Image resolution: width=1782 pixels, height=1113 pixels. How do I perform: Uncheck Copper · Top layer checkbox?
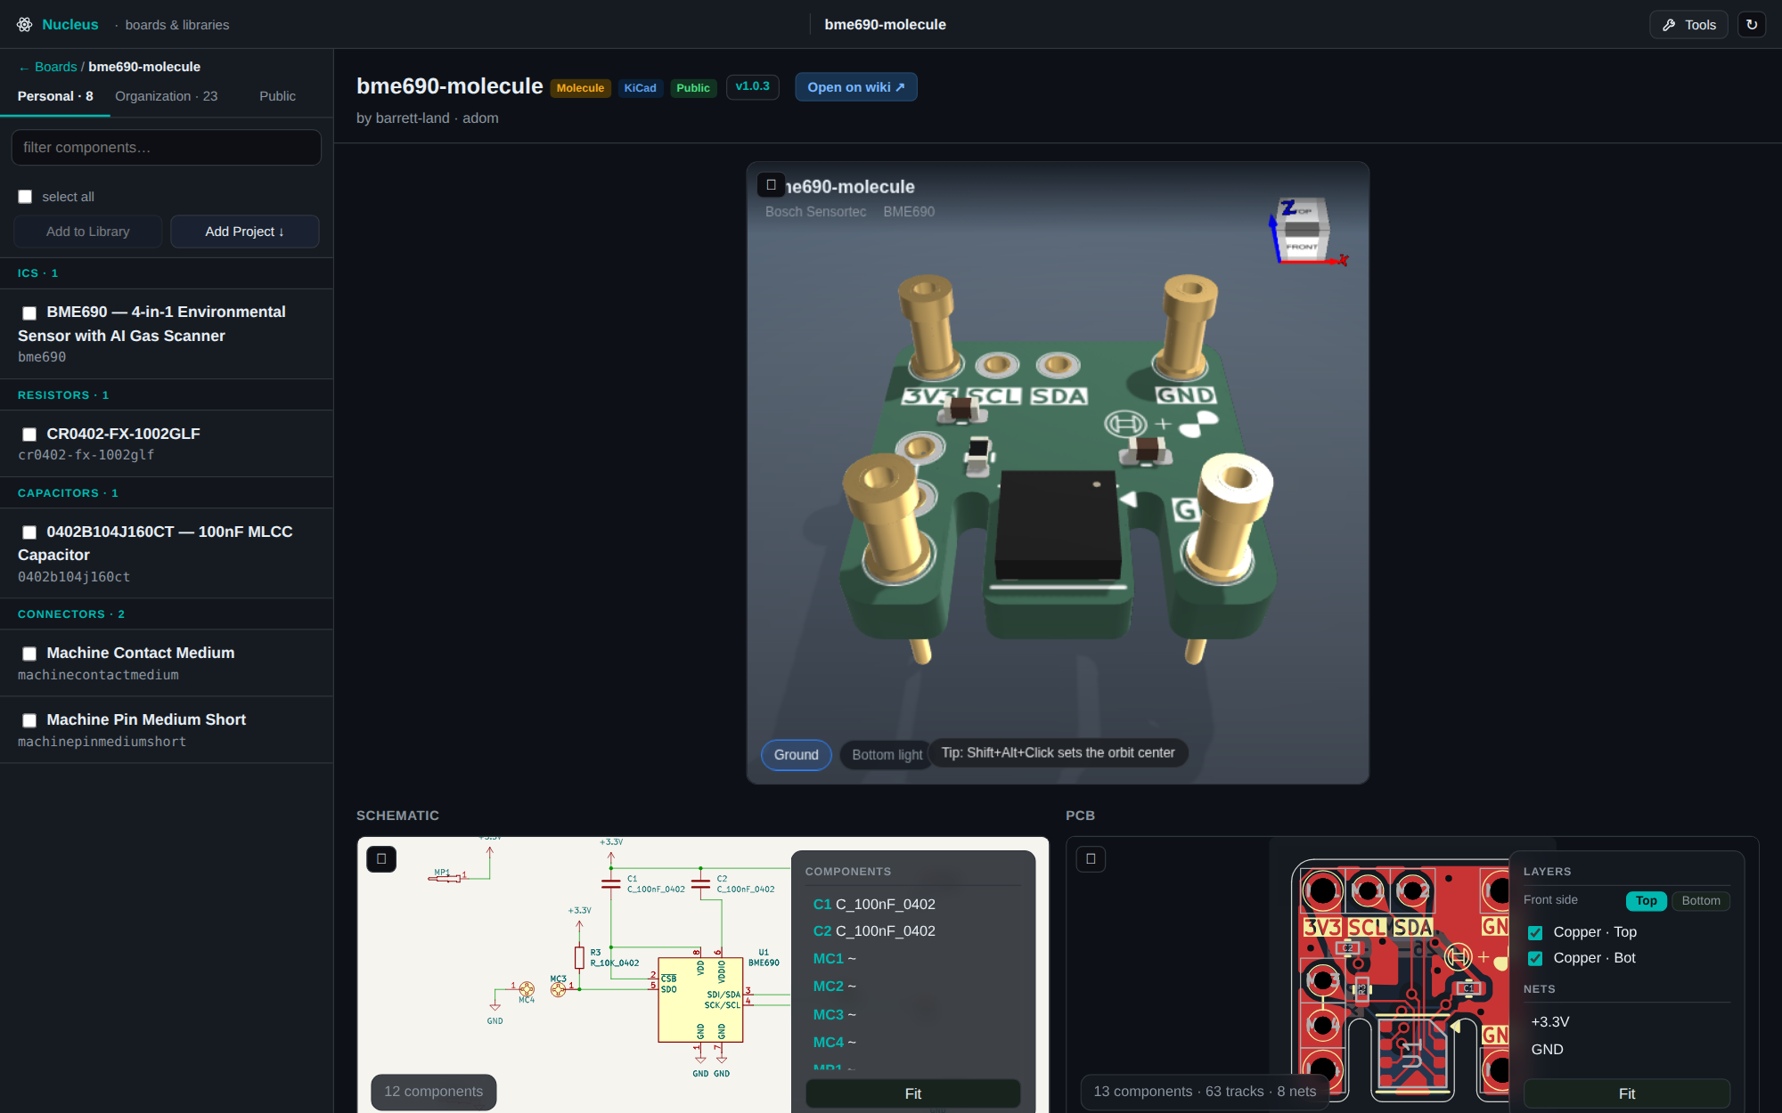click(x=1535, y=933)
